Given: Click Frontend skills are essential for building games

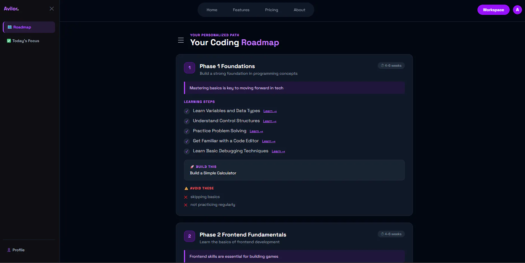Looking at the screenshot, I should 234,256.
